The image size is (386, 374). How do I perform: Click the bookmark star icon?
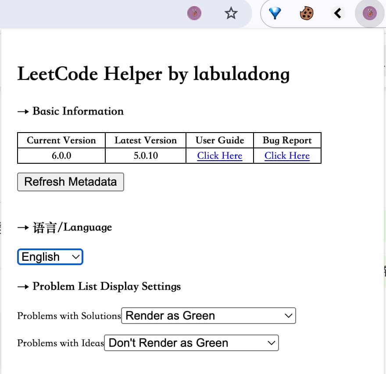(x=231, y=13)
